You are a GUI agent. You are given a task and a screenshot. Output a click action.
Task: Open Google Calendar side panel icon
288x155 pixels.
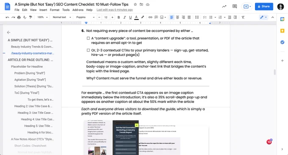coord(282,19)
